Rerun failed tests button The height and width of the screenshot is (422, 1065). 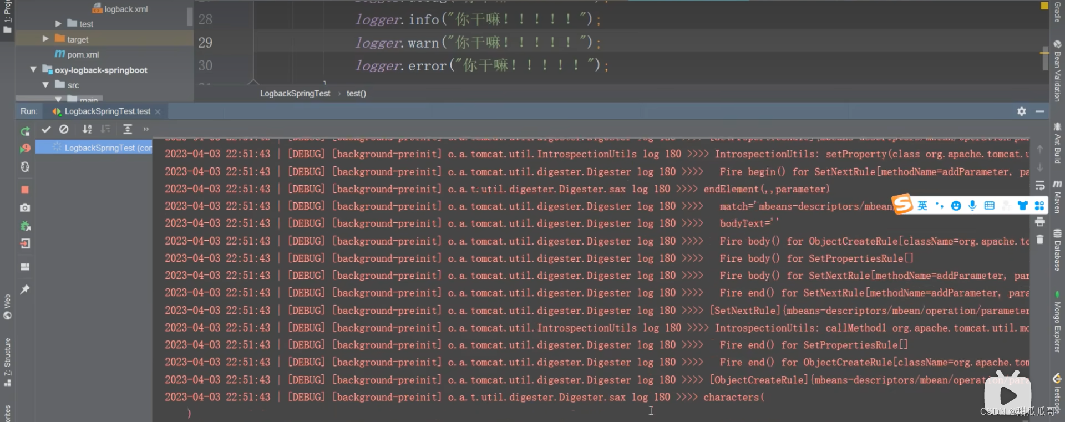[25, 149]
